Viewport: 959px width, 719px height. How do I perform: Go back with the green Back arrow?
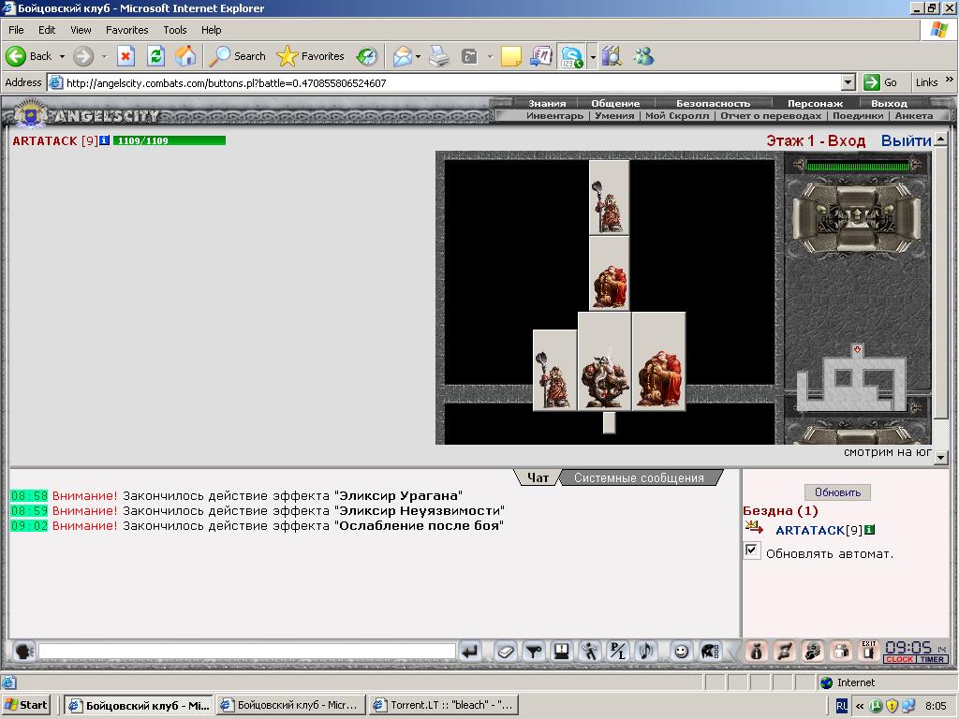[29, 56]
